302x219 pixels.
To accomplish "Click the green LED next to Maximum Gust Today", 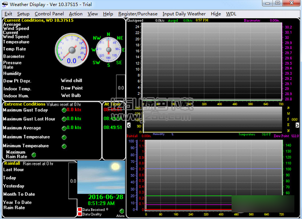I will point(64,110).
